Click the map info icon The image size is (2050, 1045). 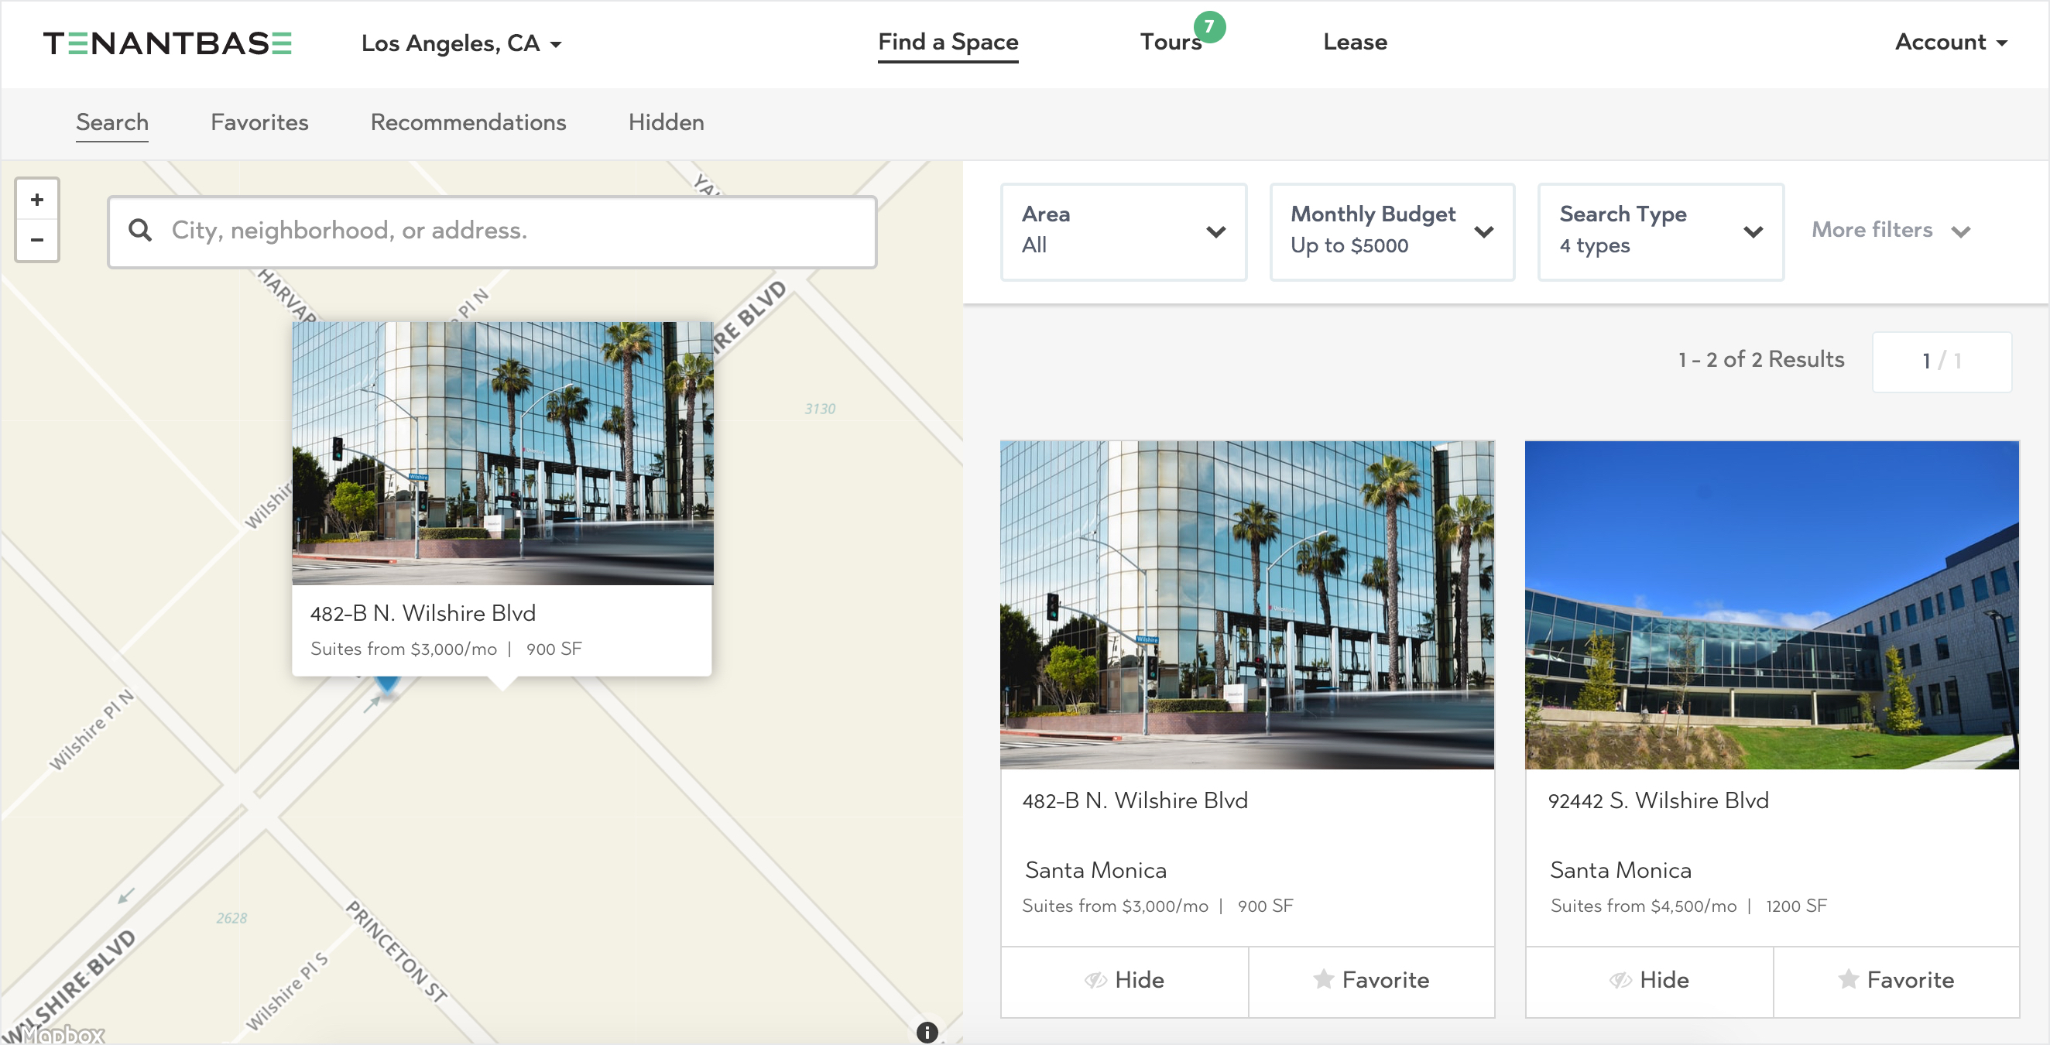coord(927,1032)
